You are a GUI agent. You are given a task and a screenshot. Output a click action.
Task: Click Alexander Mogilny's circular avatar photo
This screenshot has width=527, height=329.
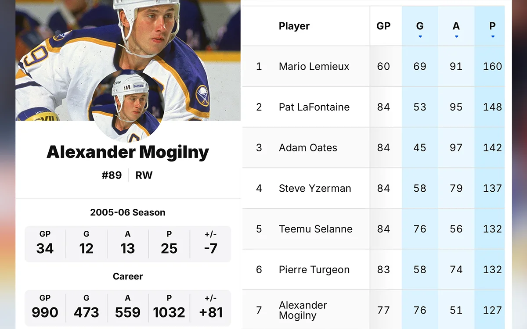point(128,105)
